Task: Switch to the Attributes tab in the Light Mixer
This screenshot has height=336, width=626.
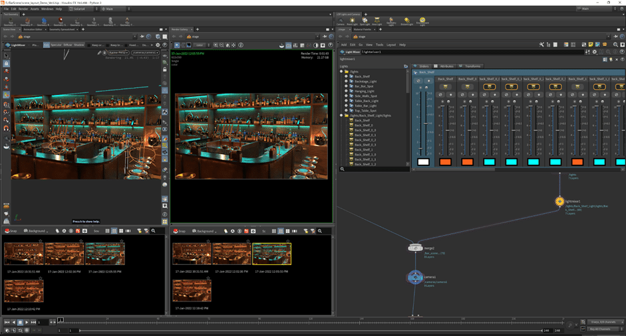Action: coord(446,66)
